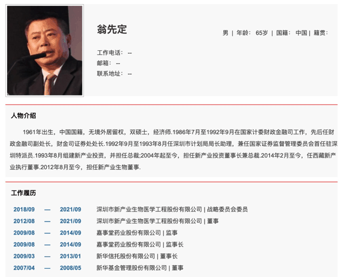Click the profile photo thumbnail
The width and height of the screenshot is (359, 277).
[45, 51]
